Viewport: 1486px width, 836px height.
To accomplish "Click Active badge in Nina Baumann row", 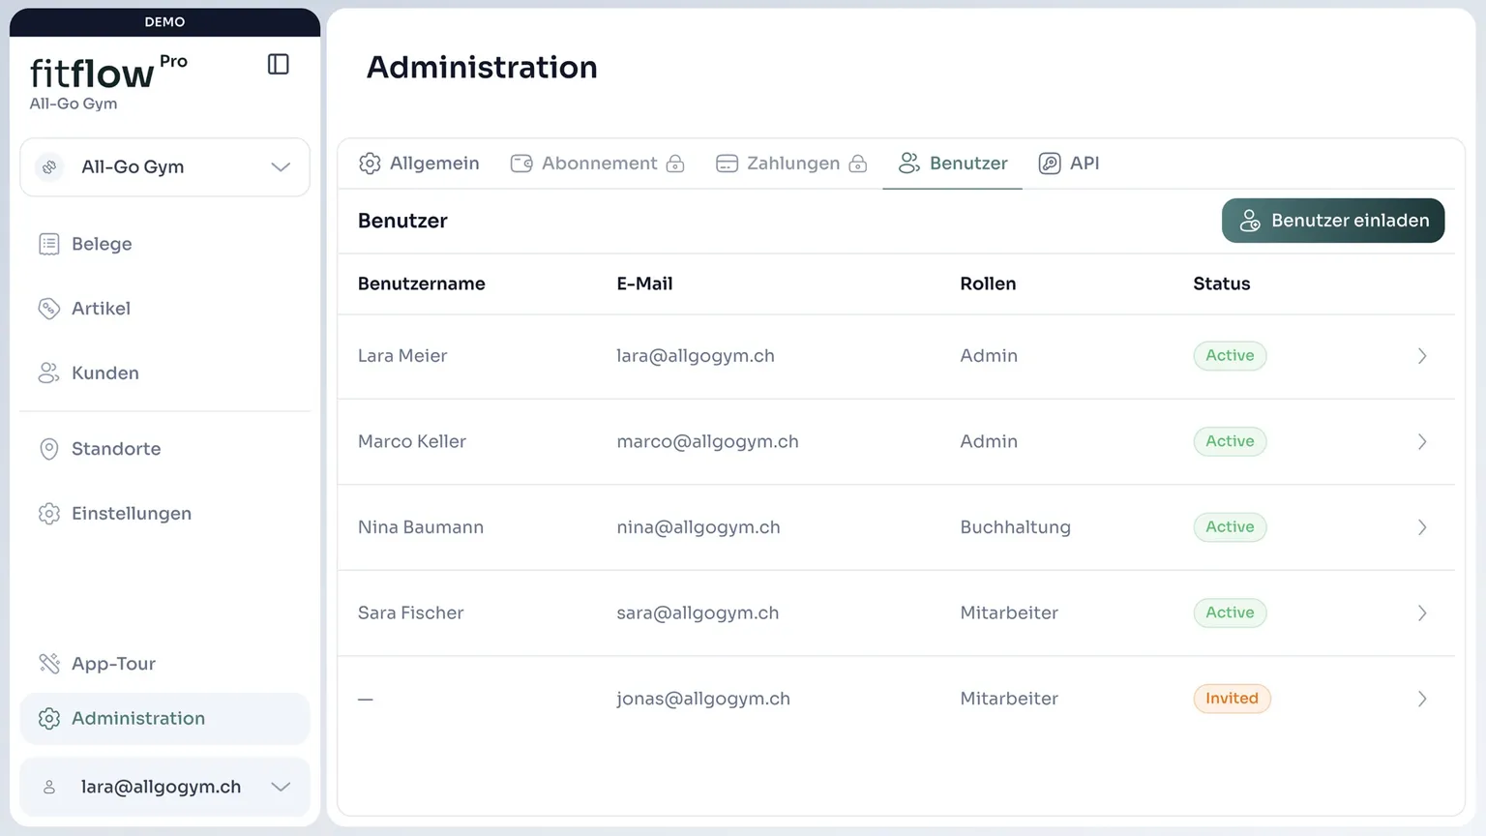I will click(x=1230, y=527).
